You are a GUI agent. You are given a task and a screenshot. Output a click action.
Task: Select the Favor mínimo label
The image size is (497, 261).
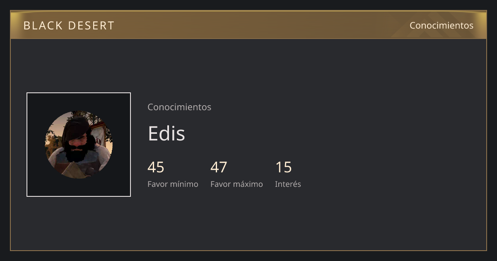173,184
